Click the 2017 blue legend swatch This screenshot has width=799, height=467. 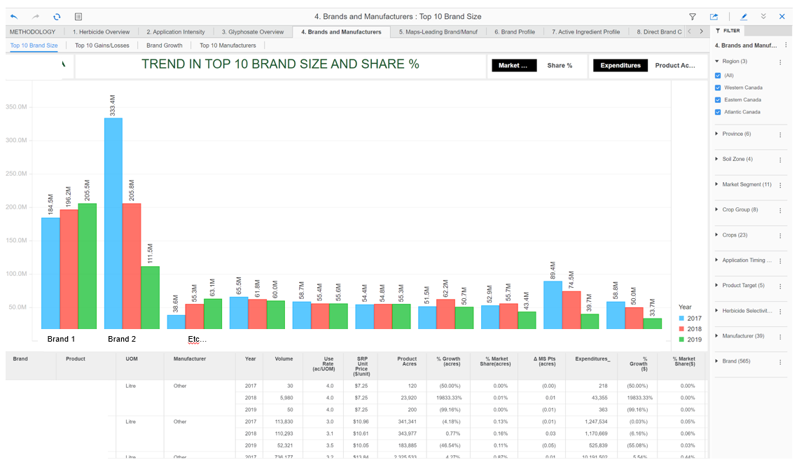click(x=681, y=319)
